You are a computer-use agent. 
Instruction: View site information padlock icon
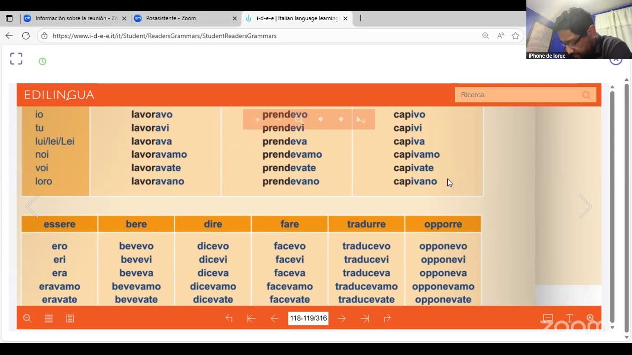click(44, 35)
